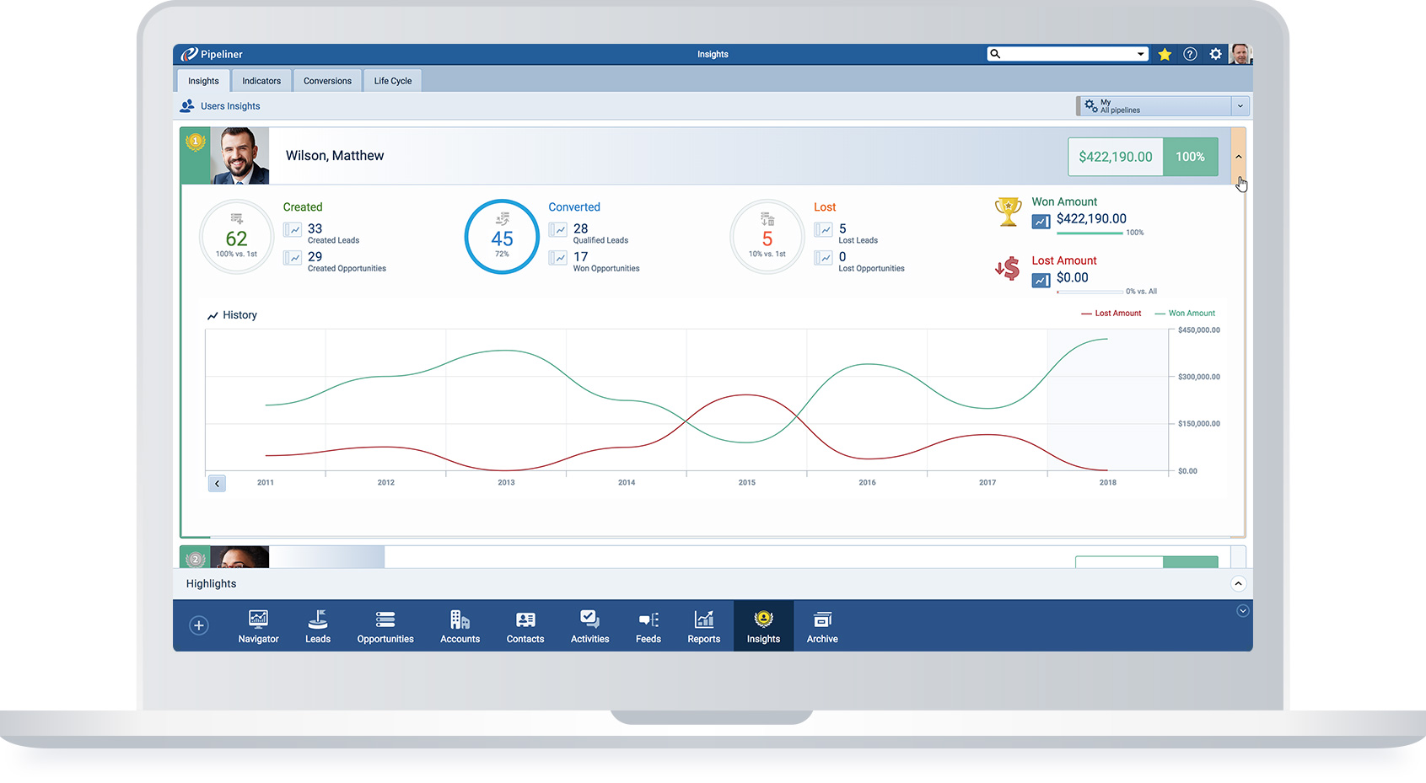Click the star favorites icon in the header
Viewport: 1426px width, 783px height.
point(1165,53)
